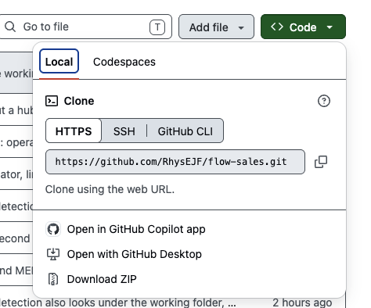Select the SSH clone option
371x308 pixels.
124,131
